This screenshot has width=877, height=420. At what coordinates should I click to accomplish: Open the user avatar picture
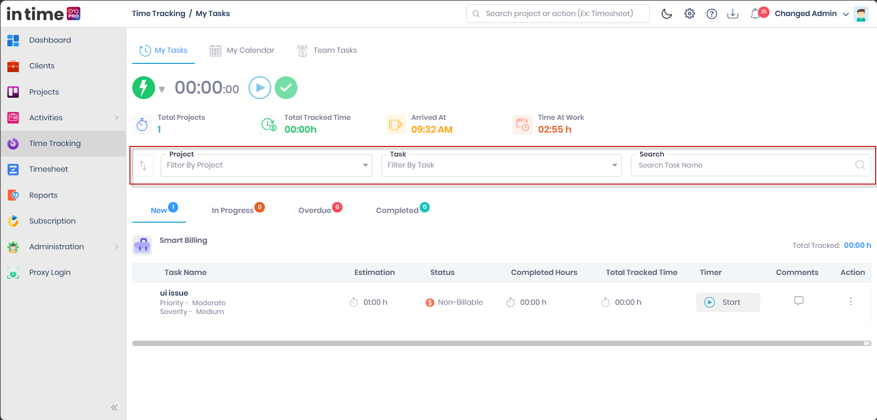click(x=861, y=14)
